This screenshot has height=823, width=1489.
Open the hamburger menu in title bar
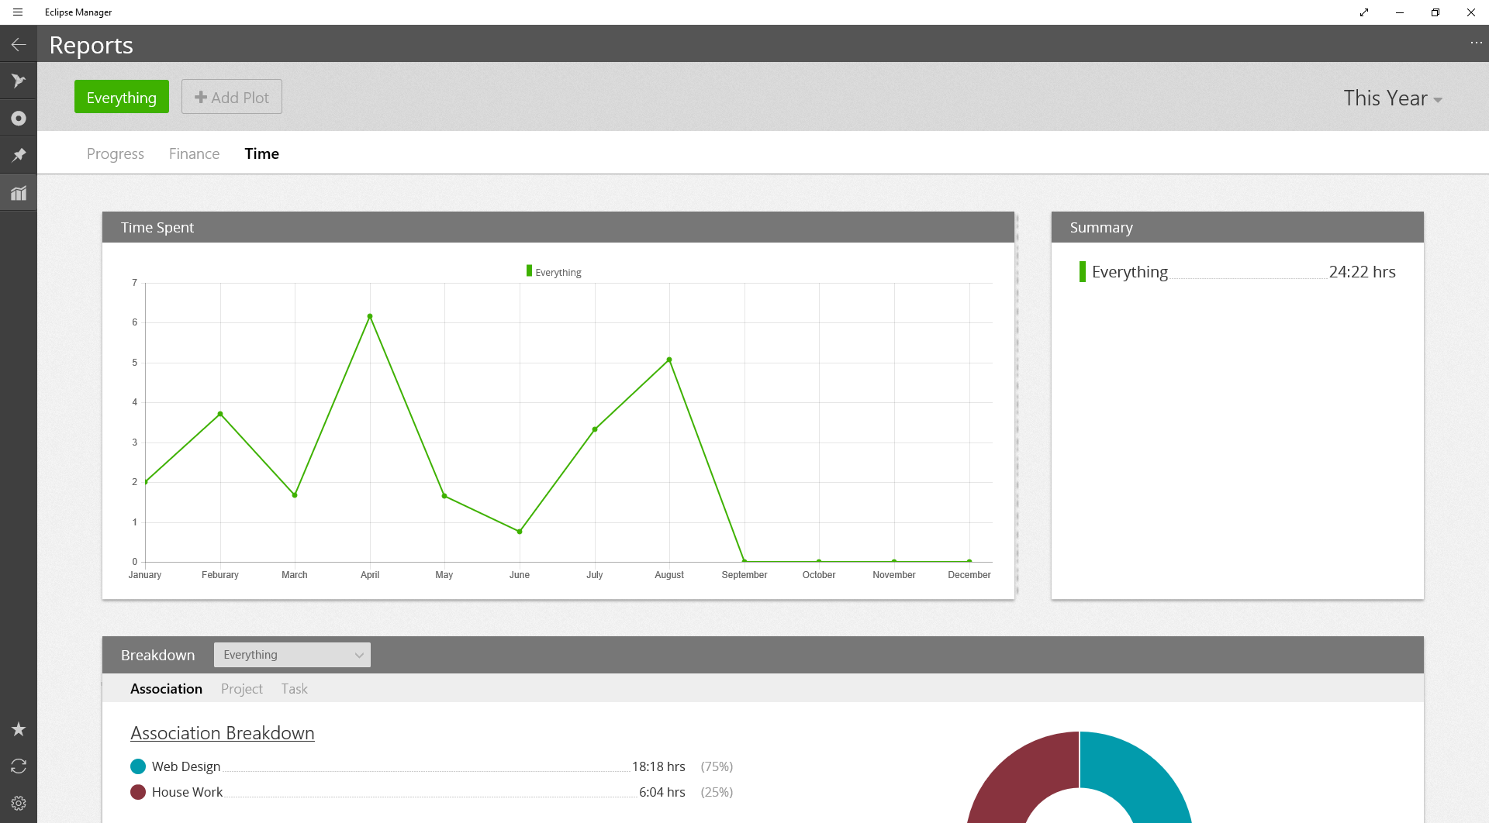(x=18, y=12)
